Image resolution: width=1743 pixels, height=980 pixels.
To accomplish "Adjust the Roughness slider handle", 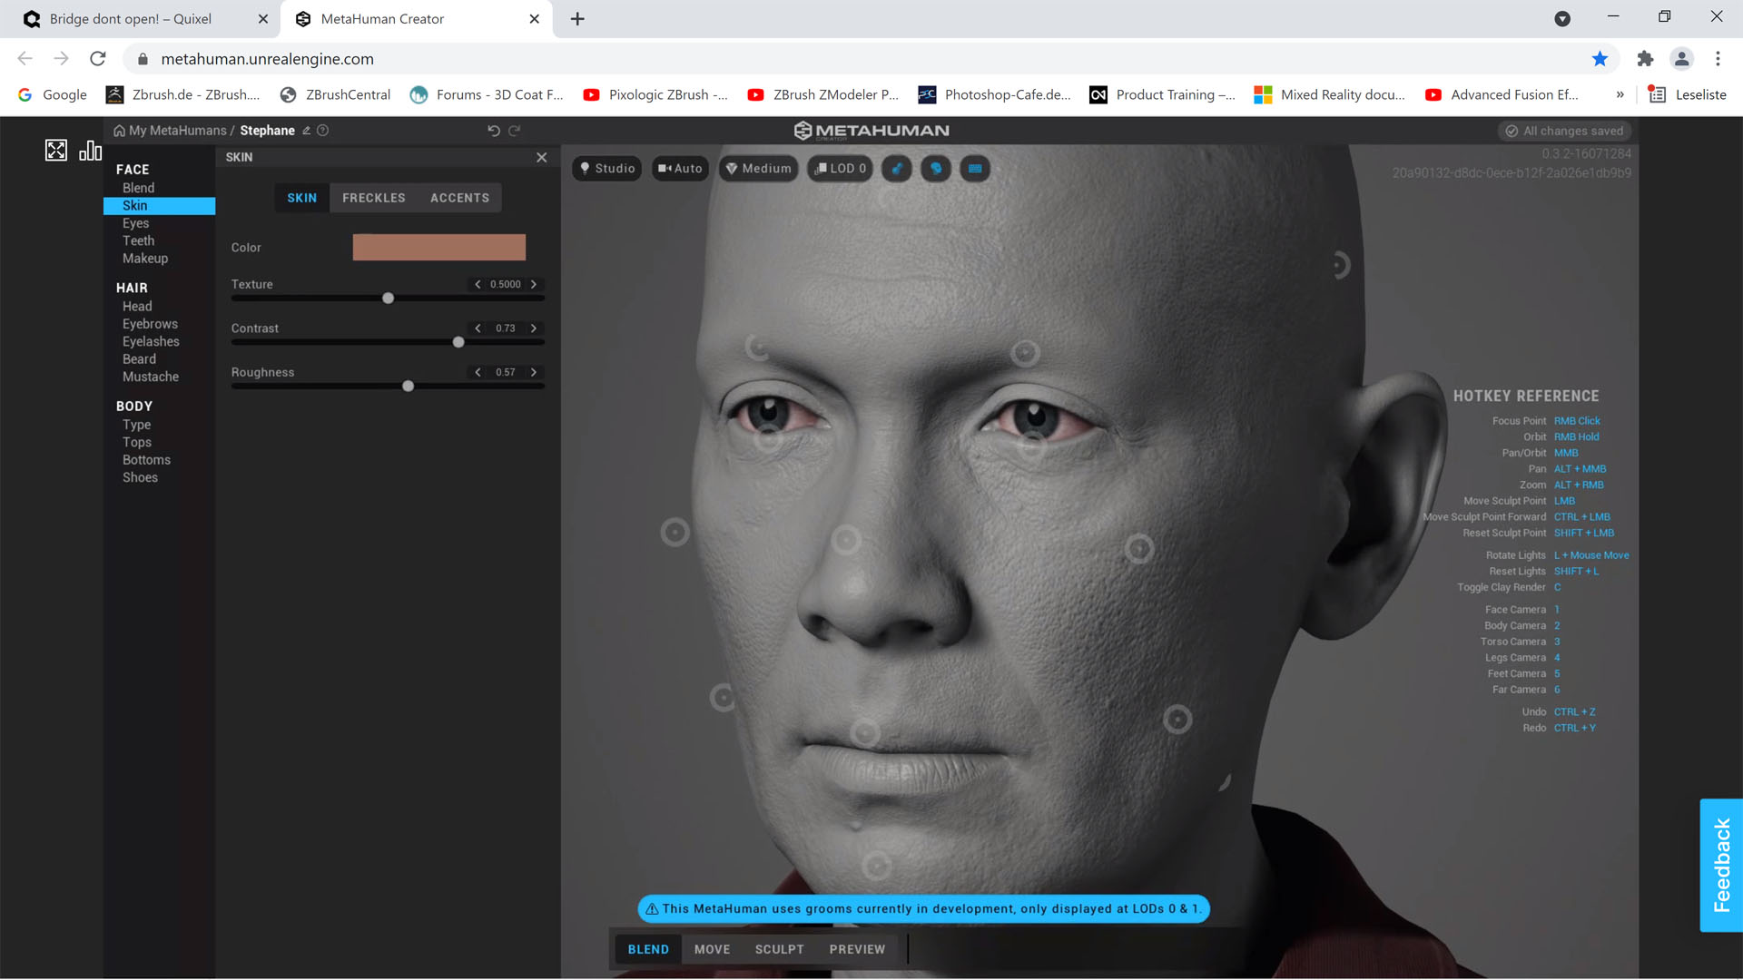I will [x=409, y=387].
